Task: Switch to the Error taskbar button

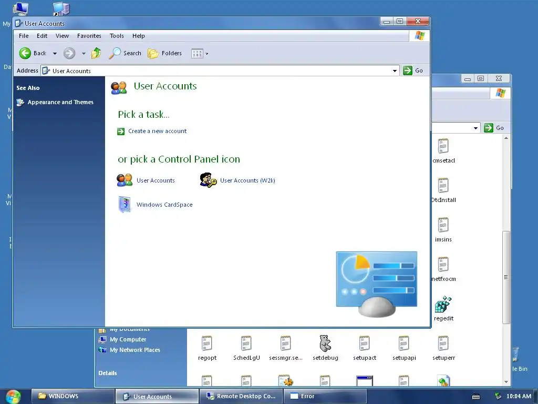Action: [x=325, y=396]
